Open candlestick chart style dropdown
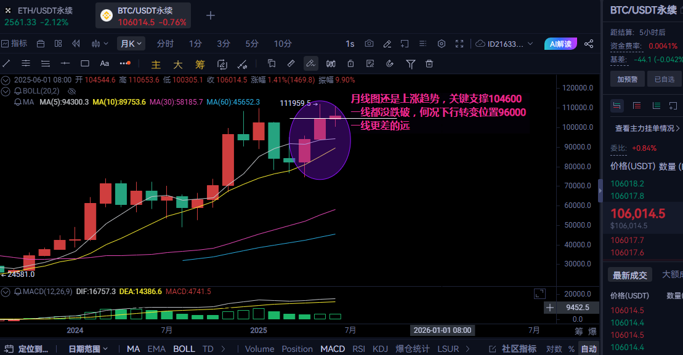Viewport: 683px width, 355px height. click(99, 44)
